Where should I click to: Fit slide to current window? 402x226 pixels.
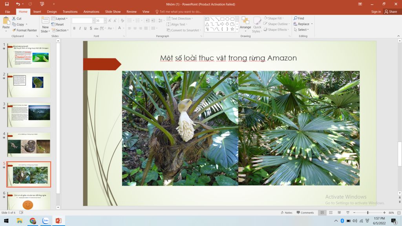click(x=399, y=213)
